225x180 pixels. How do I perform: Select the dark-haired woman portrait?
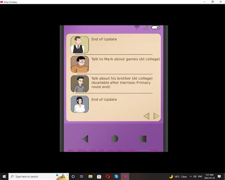(x=80, y=104)
